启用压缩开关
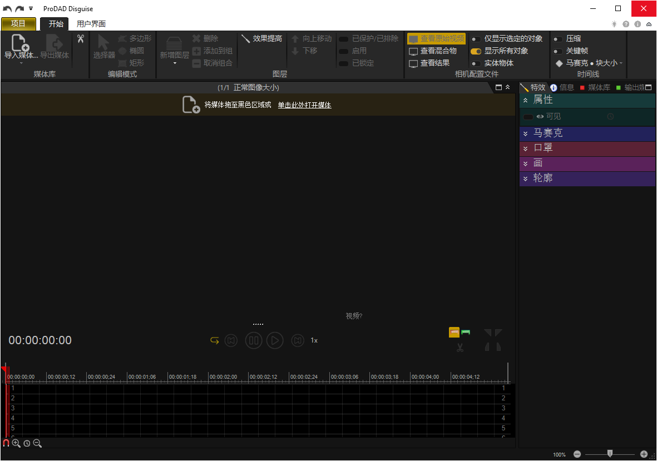The height and width of the screenshot is (461, 657). 557,38
